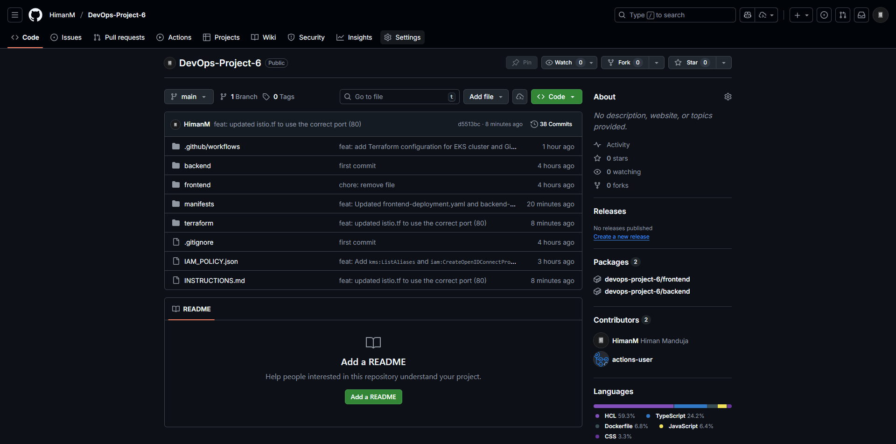Open your profile avatar menu

tap(880, 14)
